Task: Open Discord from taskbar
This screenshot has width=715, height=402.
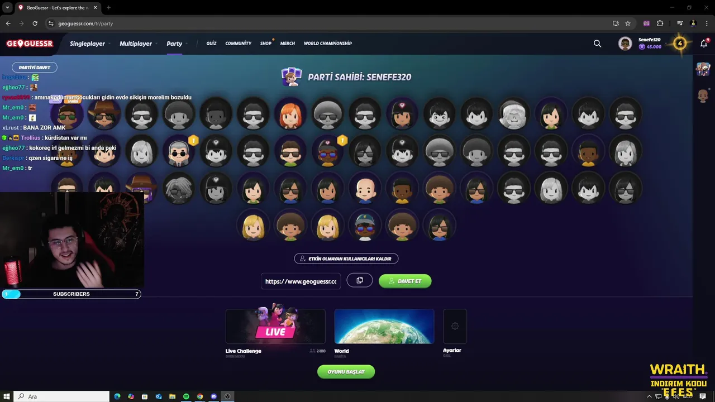Action: [x=213, y=396]
